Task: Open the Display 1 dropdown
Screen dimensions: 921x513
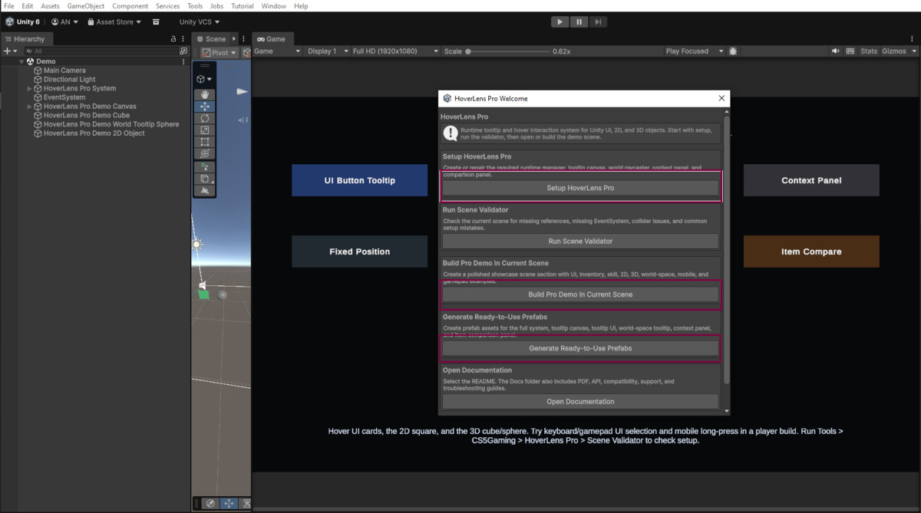Action: pos(327,51)
